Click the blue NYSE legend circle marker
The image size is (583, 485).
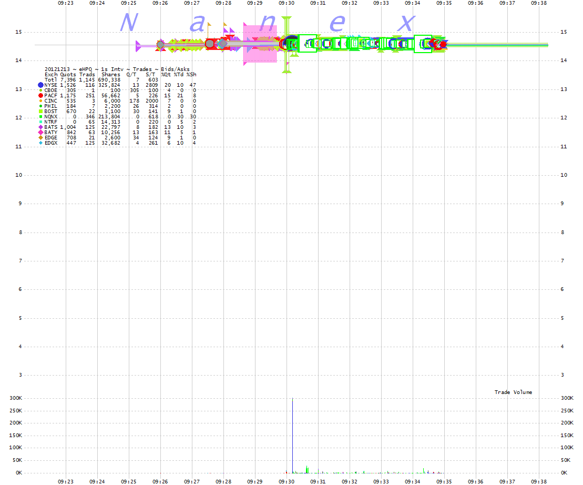pos(41,85)
